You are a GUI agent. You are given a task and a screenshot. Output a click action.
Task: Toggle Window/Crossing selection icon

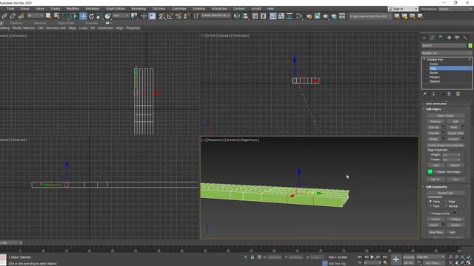pos(73,16)
